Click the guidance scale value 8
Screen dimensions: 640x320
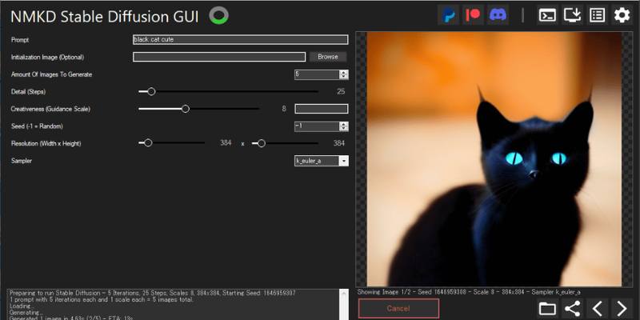[284, 109]
